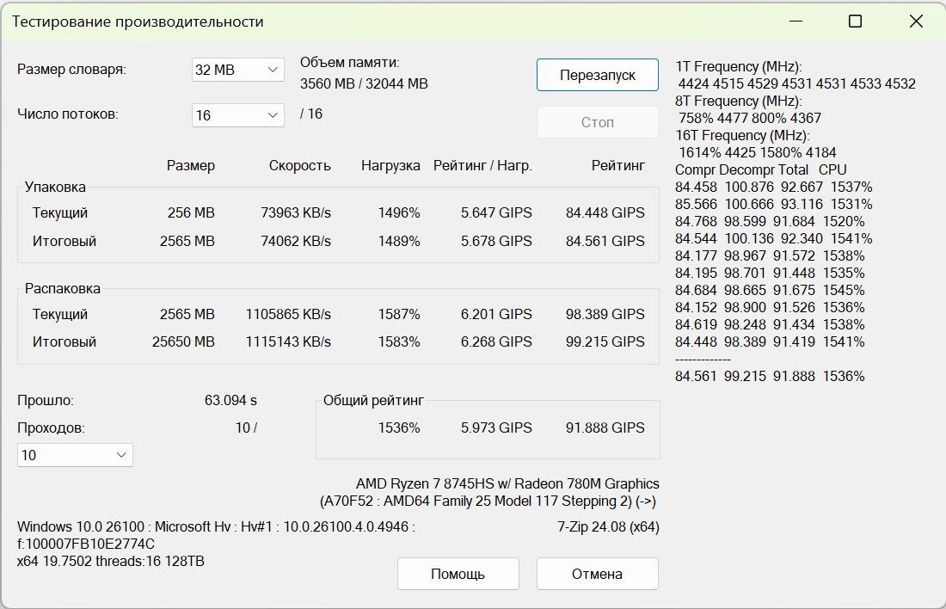The height and width of the screenshot is (609, 946).
Task: Expand the thread count dropdown set to 16
Action: [237, 114]
